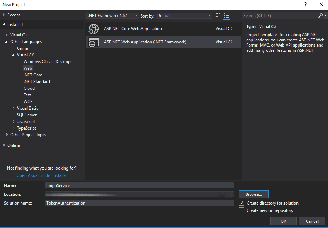Click the Name field containing LoginService
This screenshot has width=328, height=228.
tap(139, 185)
